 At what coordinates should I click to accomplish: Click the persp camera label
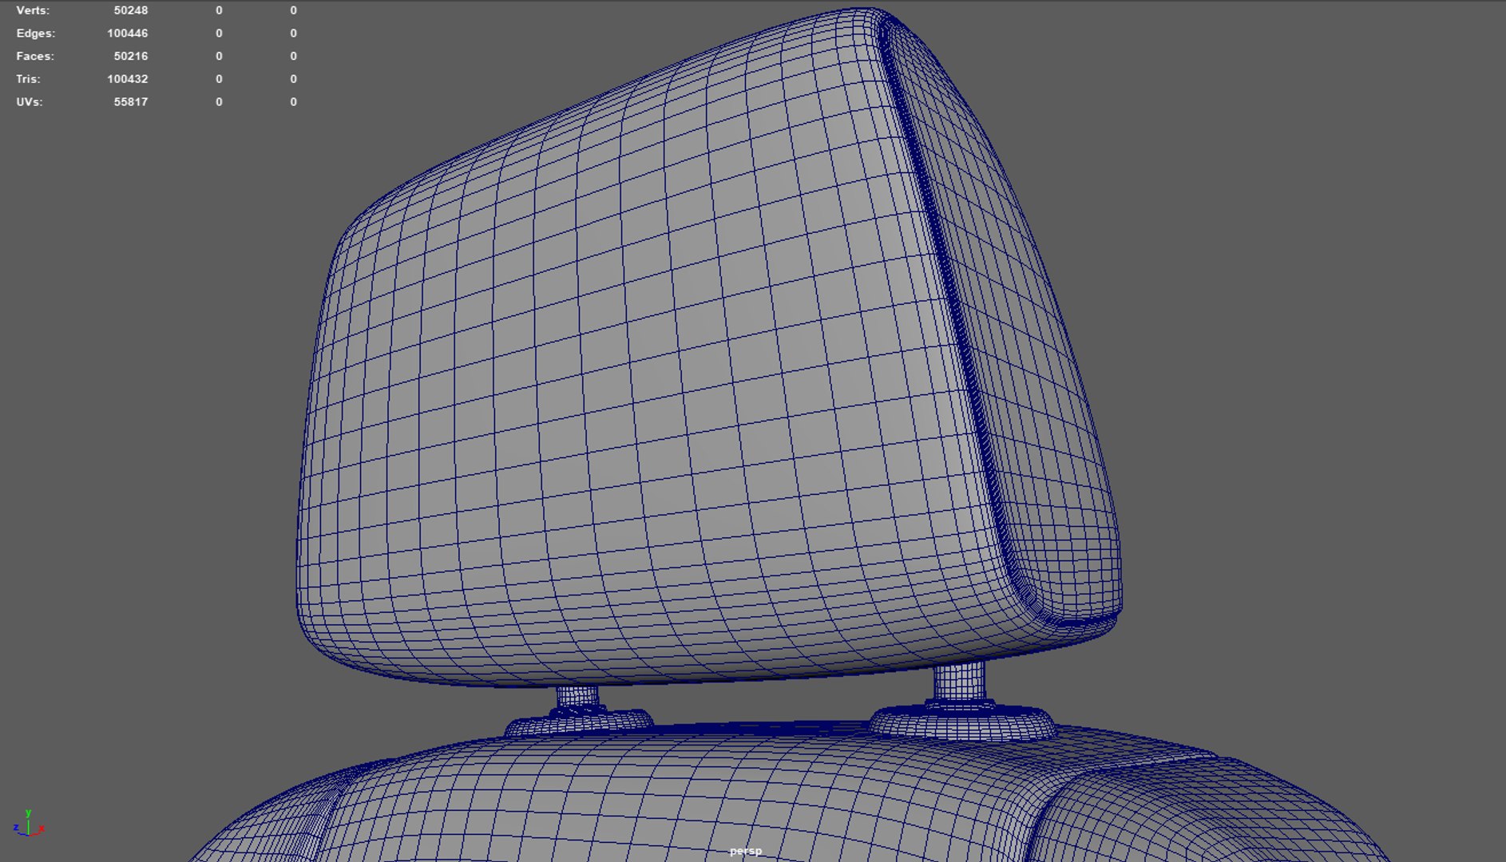click(x=746, y=851)
